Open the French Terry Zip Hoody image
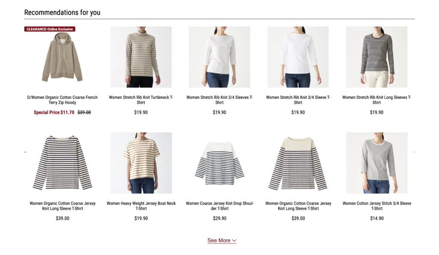This screenshot has height=255, width=439. tap(62, 57)
